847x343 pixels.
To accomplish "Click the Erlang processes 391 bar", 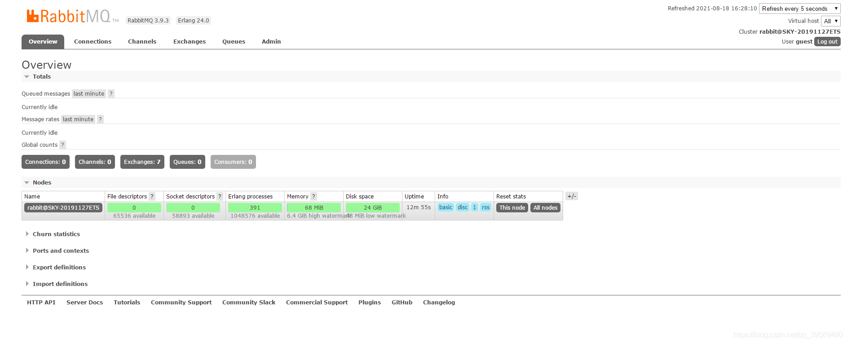I will click(255, 207).
